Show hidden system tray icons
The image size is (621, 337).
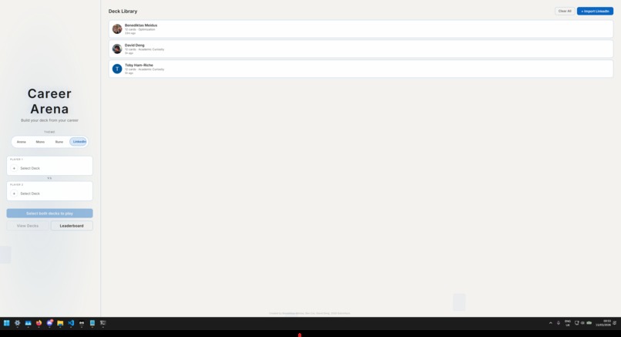pos(551,323)
